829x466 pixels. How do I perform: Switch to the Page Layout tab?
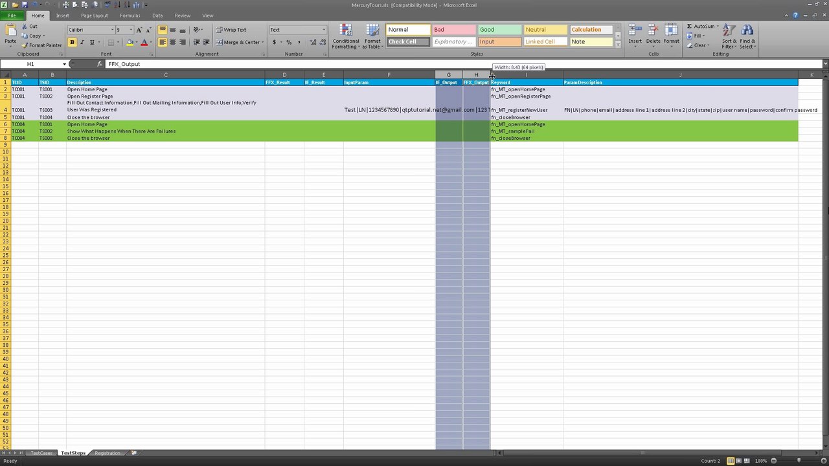95,16
